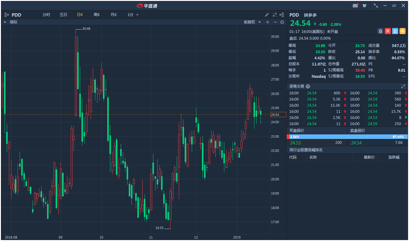The image size is (409, 241).
Task: Select the pencil drawing tool
Action: (267, 15)
